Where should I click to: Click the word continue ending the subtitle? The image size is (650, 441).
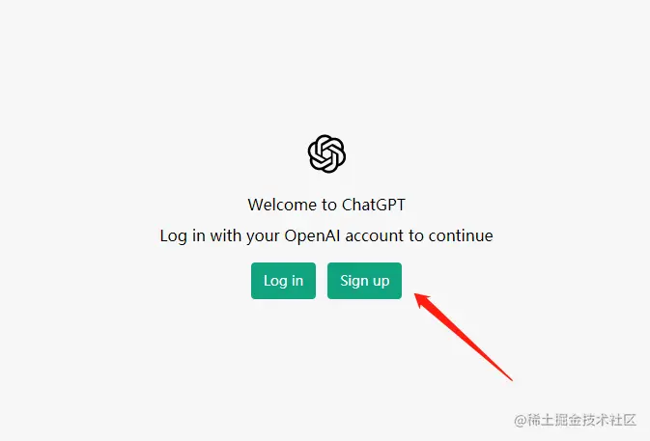pos(461,235)
